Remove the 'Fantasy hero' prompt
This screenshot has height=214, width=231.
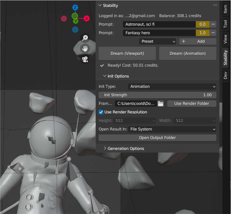(213, 33)
